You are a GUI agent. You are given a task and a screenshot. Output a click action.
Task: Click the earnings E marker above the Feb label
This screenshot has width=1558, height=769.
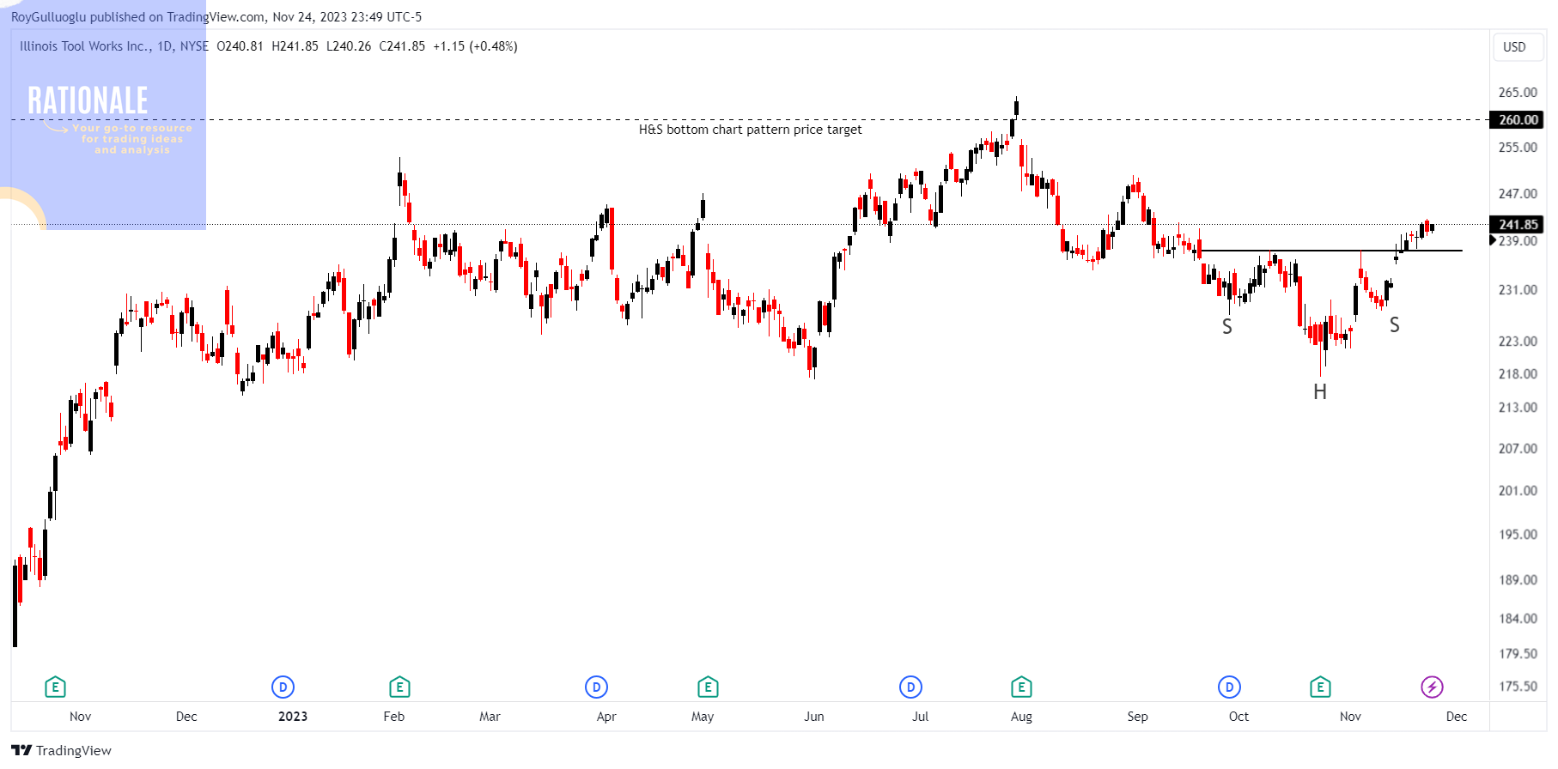point(399,687)
